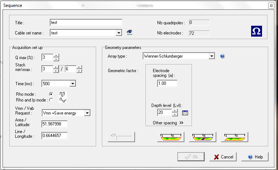
Task: Click the Ok button
Action: coord(191,157)
